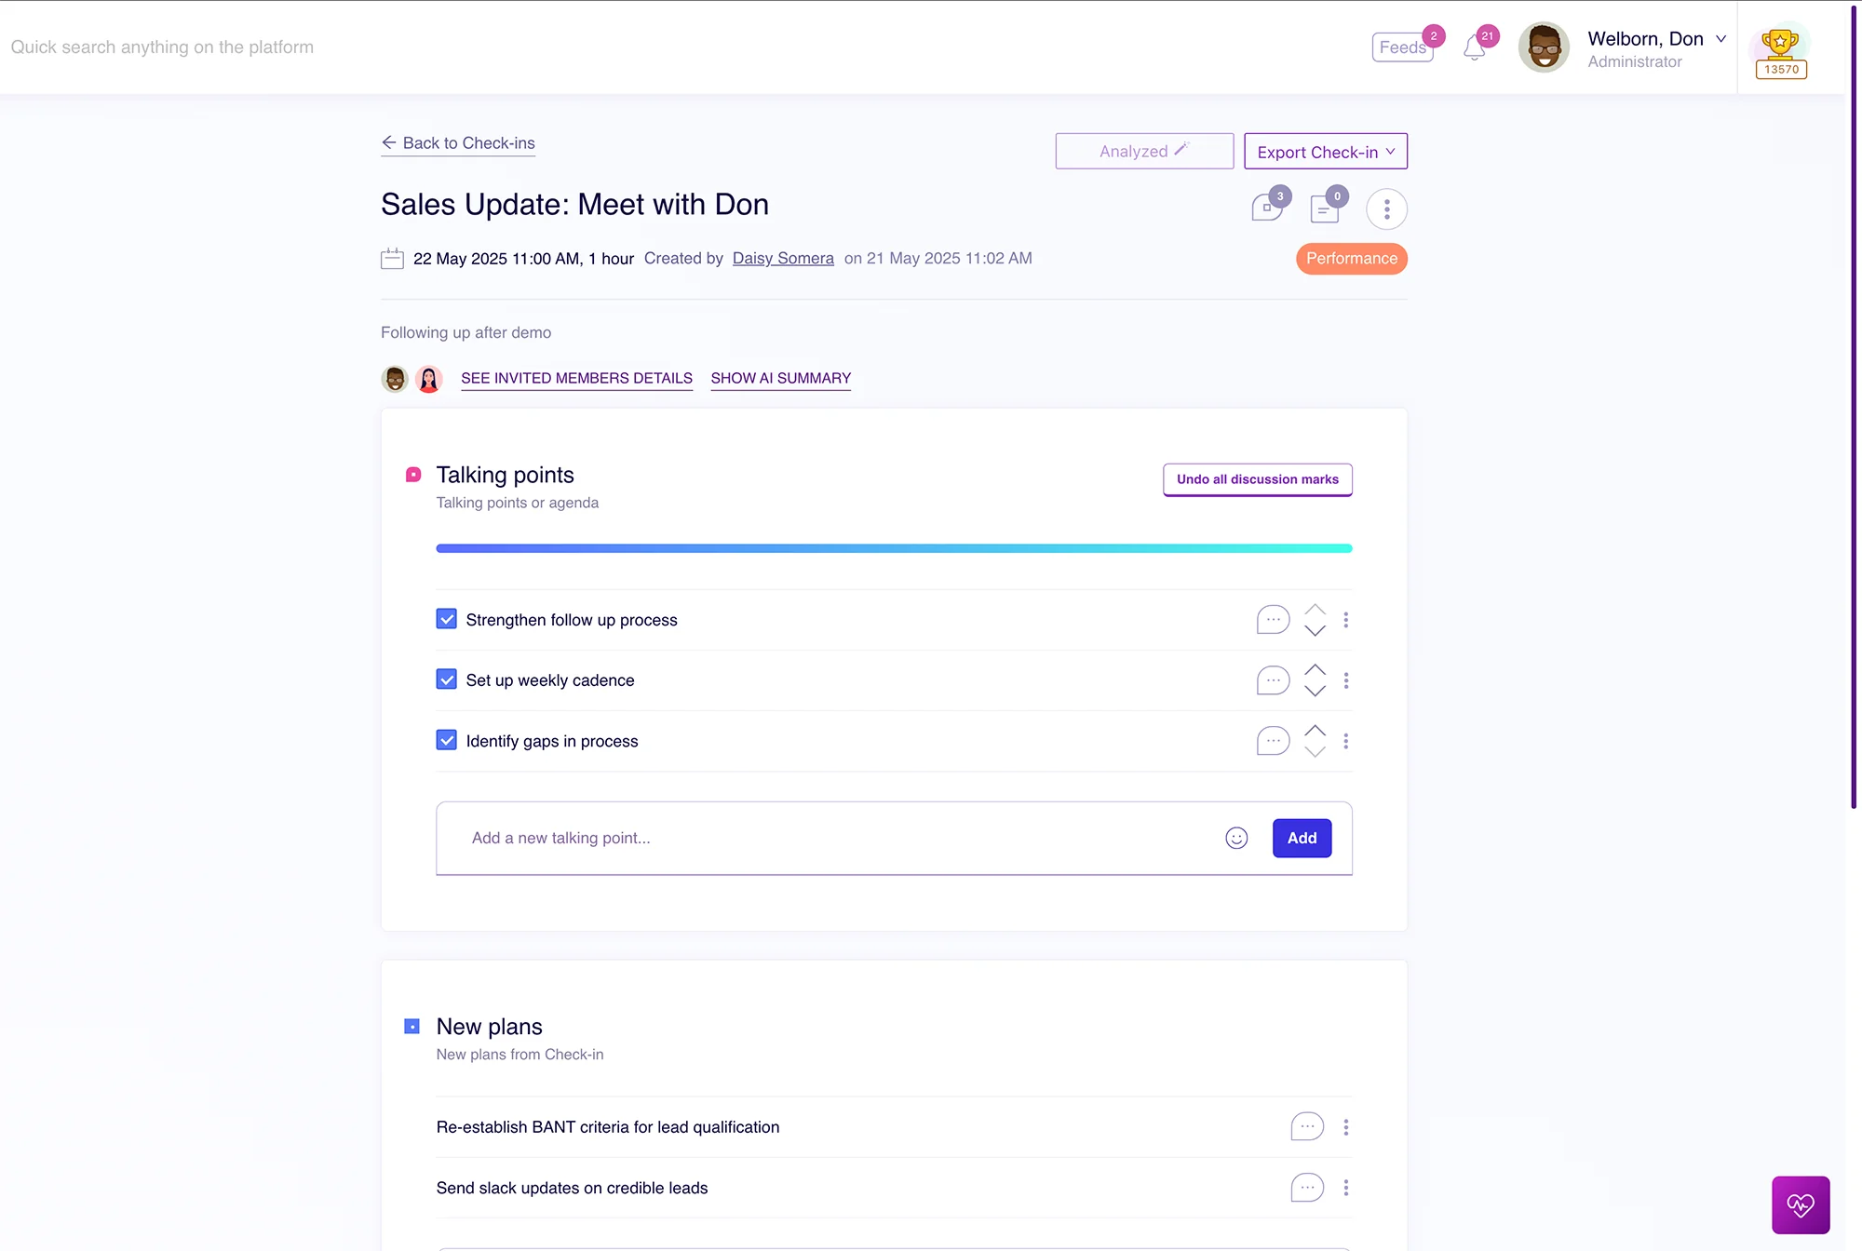Go back to Check-ins
1862x1251 pixels.
click(x=458, y=143)
